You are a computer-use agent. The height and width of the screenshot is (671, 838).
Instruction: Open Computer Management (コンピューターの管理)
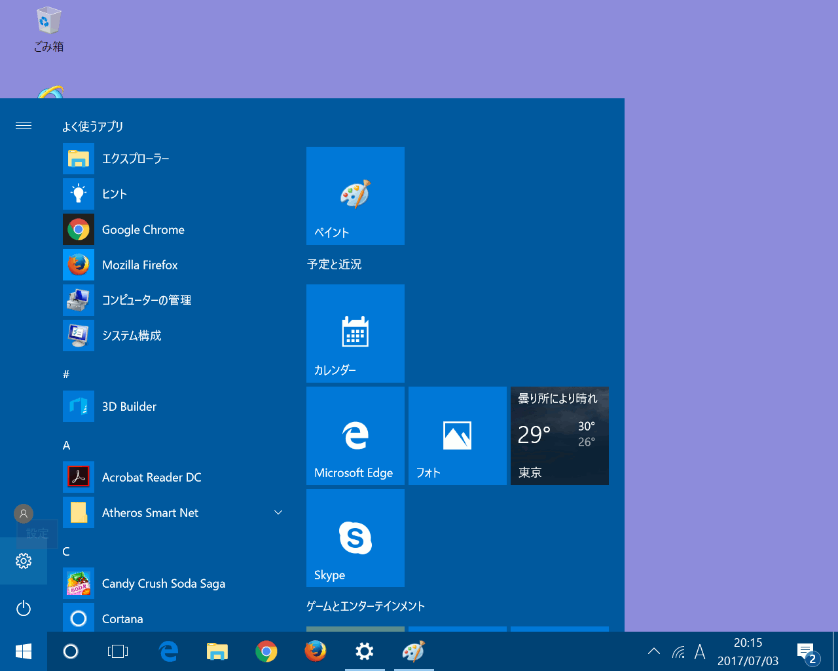click(173, 300)
